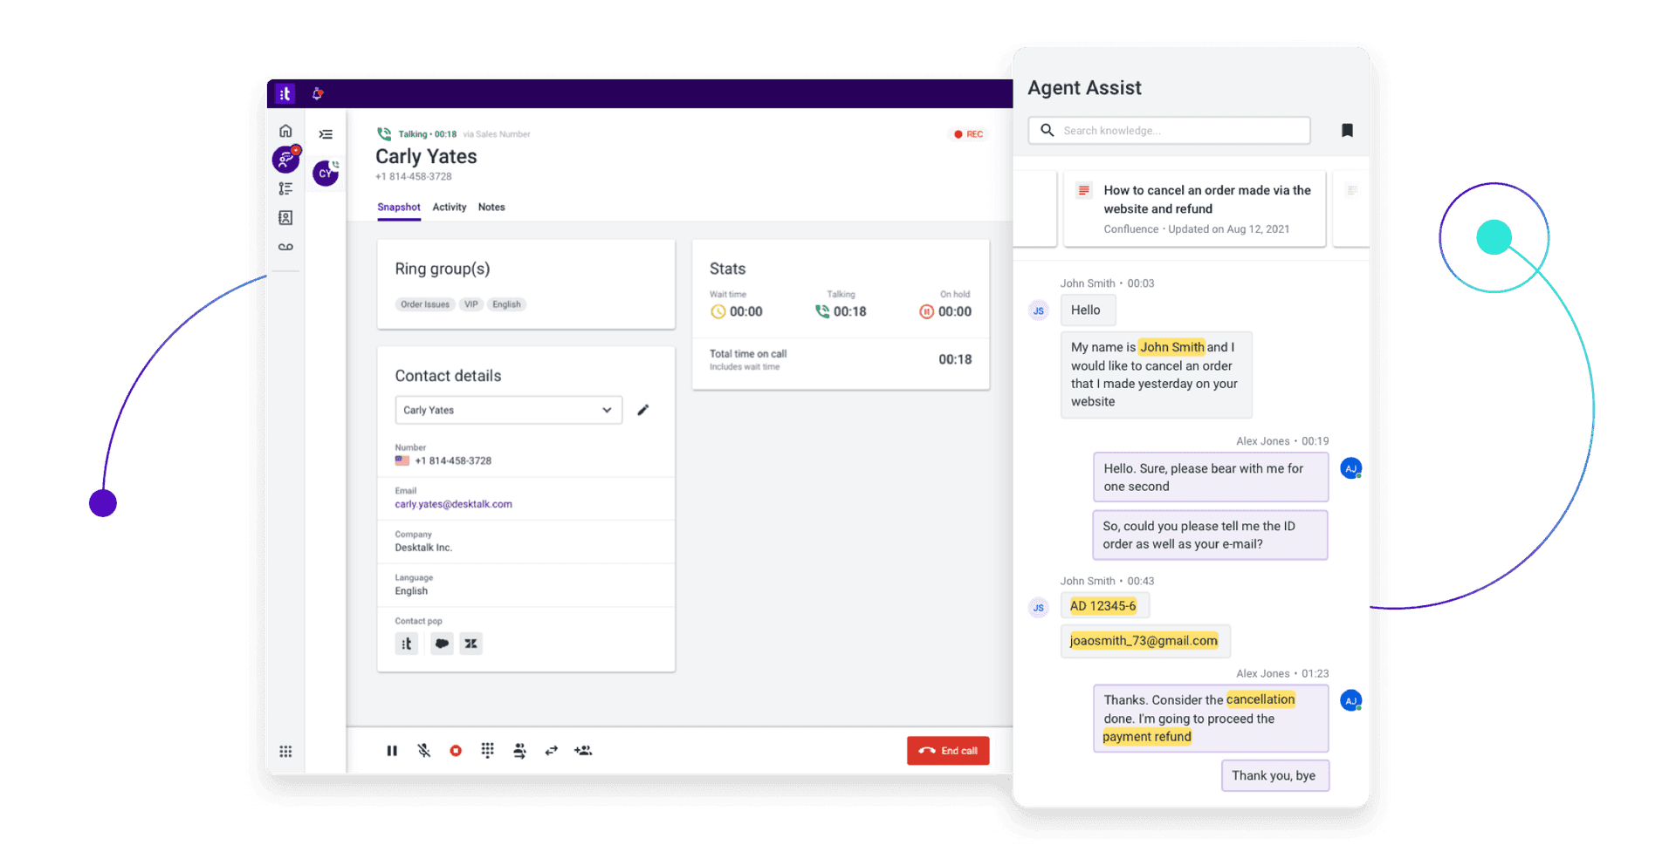Screen dimensions: 1676x852
Task: Click highlighted email joaosmith_73@gmail.com
Action: [1144, 641]
